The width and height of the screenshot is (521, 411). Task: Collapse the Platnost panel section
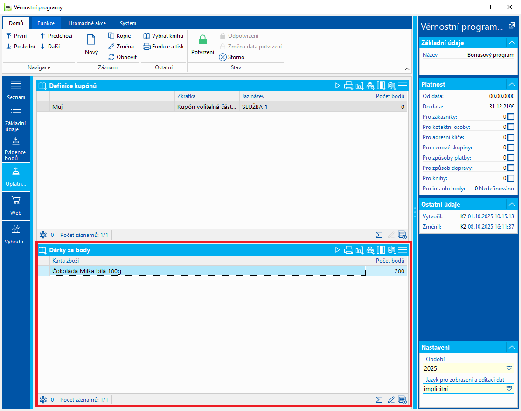[512, 84]
